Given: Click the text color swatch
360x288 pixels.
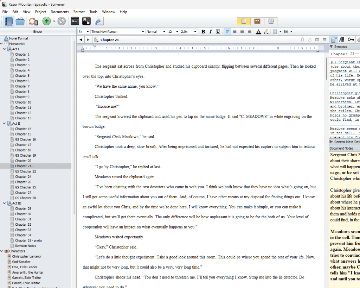Looking at the screenshot, I should (x=258, y=32).
